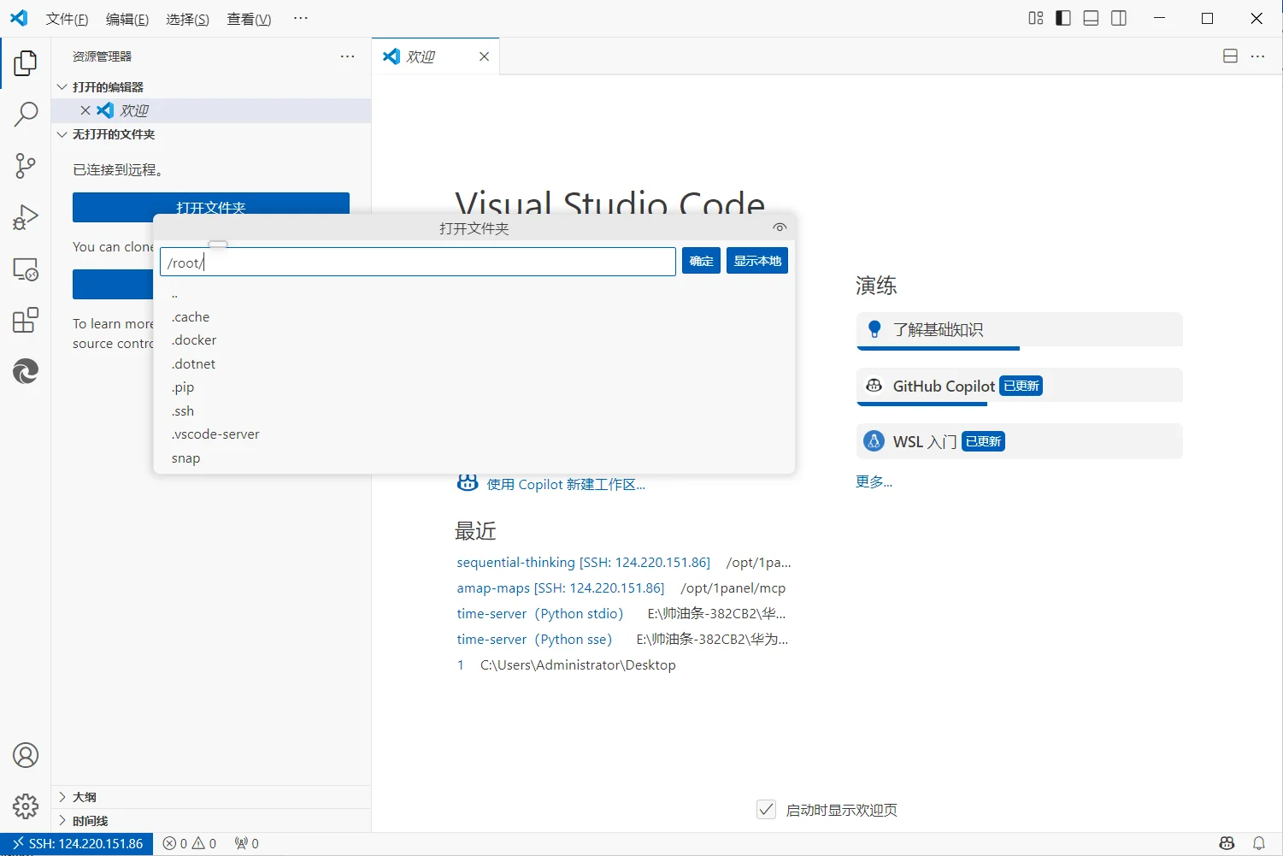
Task: Uncheck 启动时显示欢迎页 on the welcome page
Action: (765, 809)
